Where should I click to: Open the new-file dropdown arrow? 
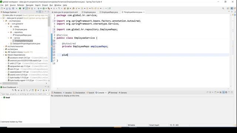[4, 8]
